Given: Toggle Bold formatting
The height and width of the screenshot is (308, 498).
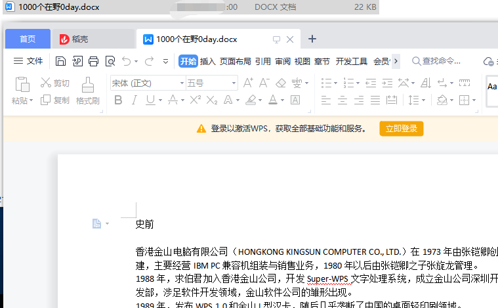Looking at the screenshot, I should [x=118, y=100].
